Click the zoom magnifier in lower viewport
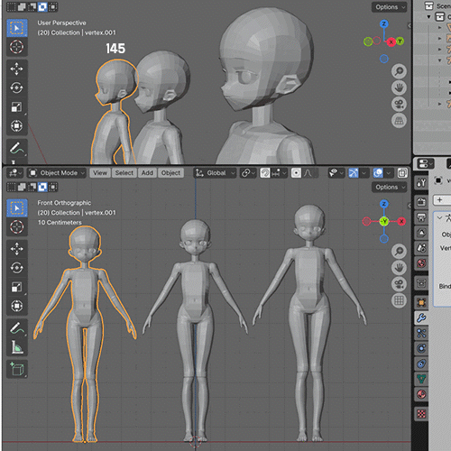 click(x=399, y=251)
